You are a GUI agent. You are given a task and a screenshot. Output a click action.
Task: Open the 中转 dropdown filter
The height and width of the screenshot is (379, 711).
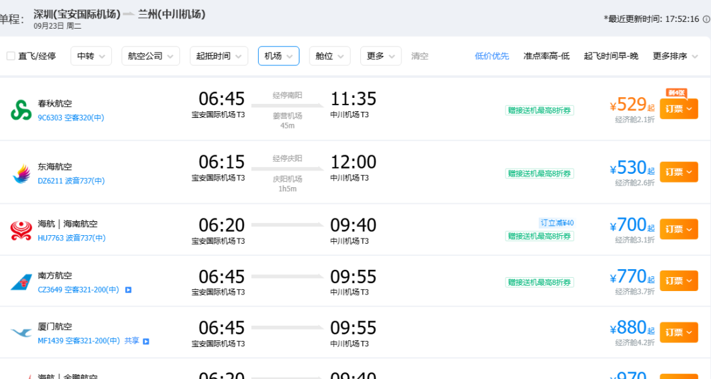coord(91,56)
